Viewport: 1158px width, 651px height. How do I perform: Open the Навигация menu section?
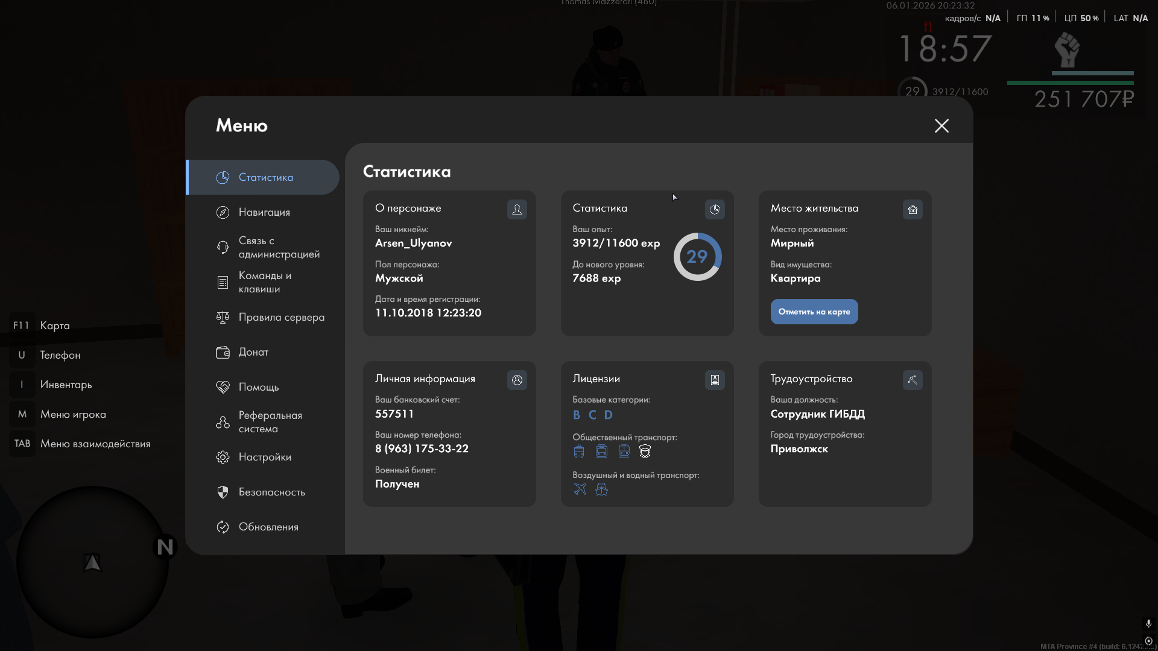(264, 212)
